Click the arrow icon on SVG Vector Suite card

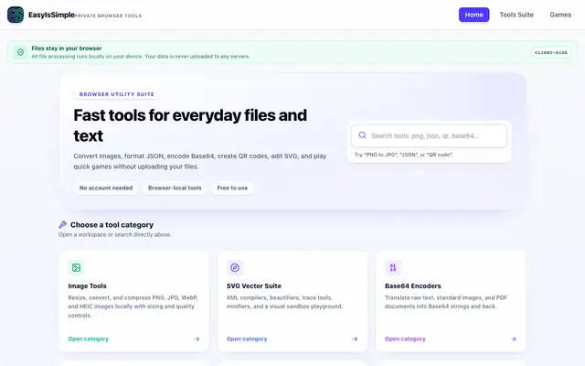tap(356, 339)
